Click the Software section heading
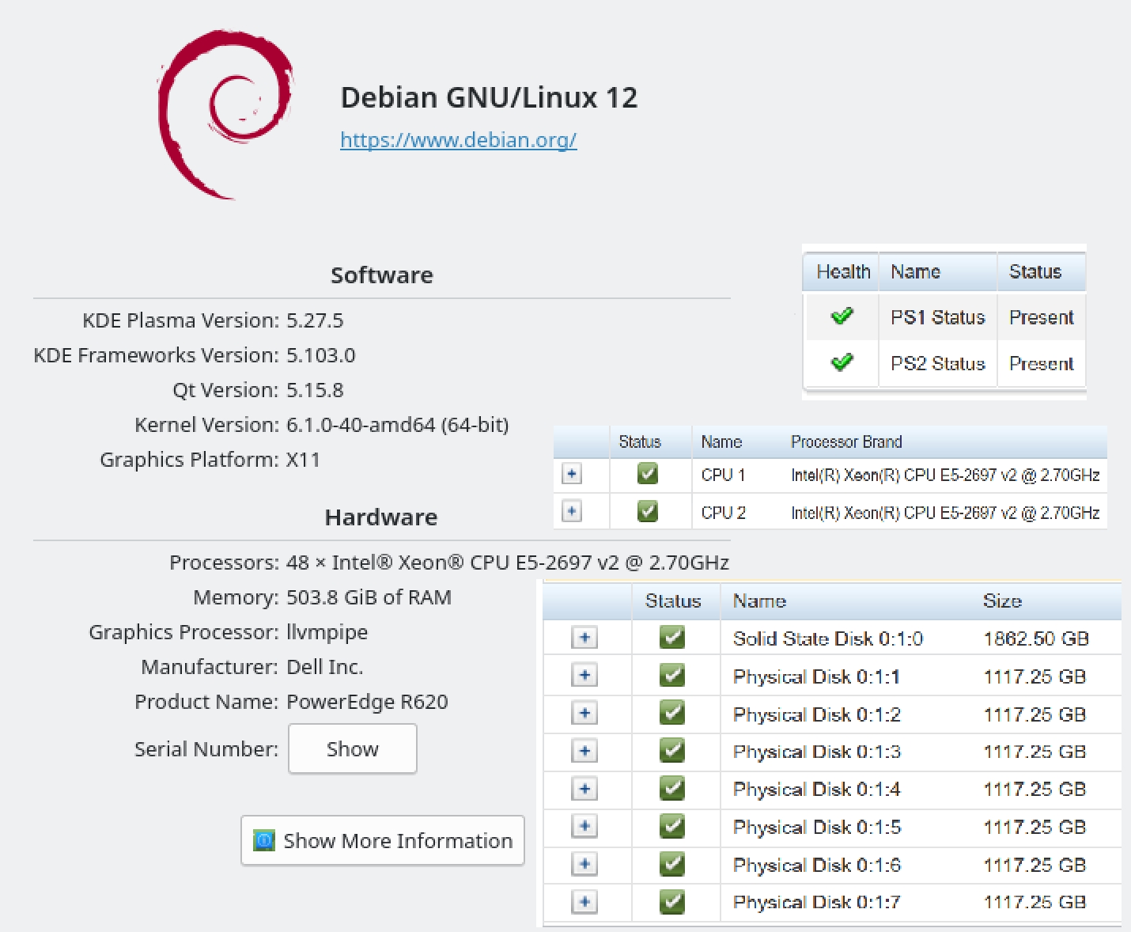This screenshot has height=932, width=1131. click(382, 275)
